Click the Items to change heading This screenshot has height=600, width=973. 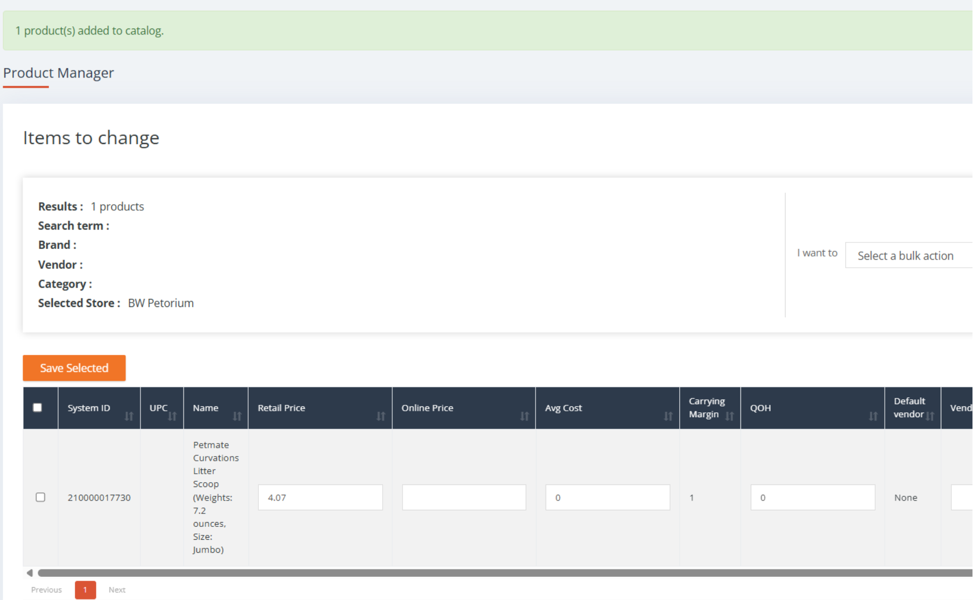[91, 138]
